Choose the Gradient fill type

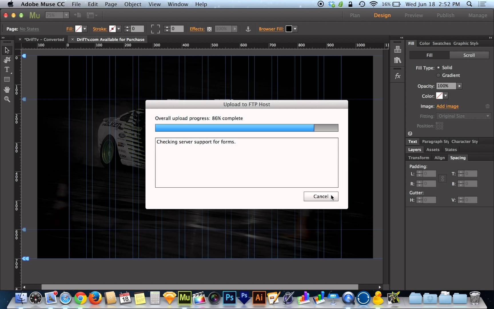(439, 75)
